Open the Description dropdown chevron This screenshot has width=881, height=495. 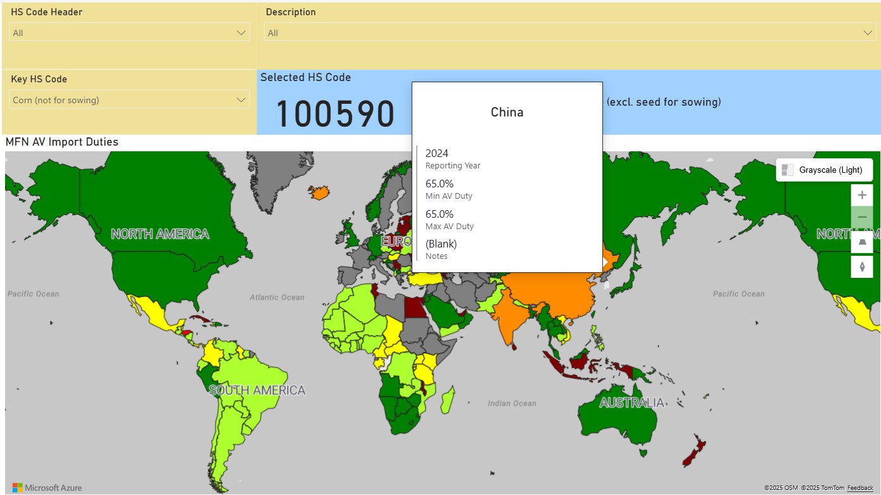pyautogui.click(x=868, y=33)
